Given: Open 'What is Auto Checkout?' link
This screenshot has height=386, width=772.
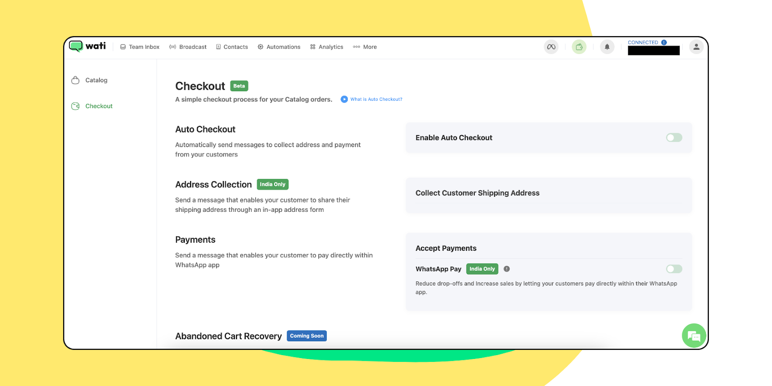Looking at the screenshot, I should point(376,99).
